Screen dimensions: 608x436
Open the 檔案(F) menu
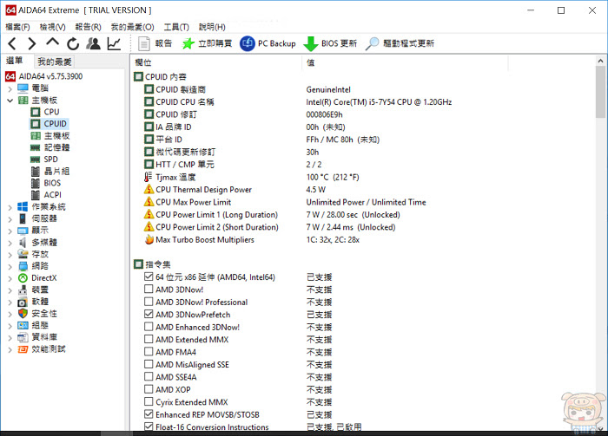pyautogui.click(x=18, y=27)
